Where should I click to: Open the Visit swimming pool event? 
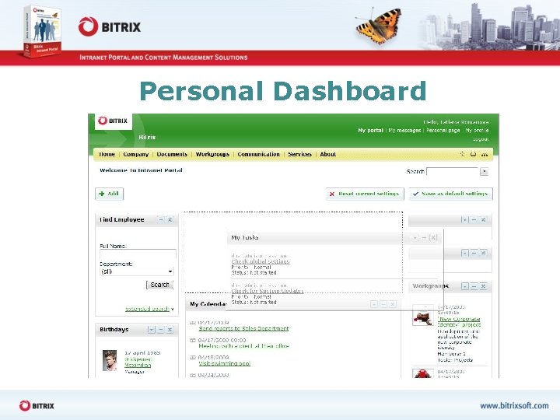(x=224, y=363)
